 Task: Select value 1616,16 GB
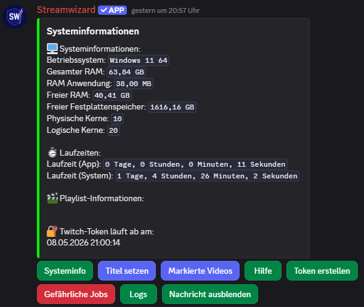click(172, 107)
